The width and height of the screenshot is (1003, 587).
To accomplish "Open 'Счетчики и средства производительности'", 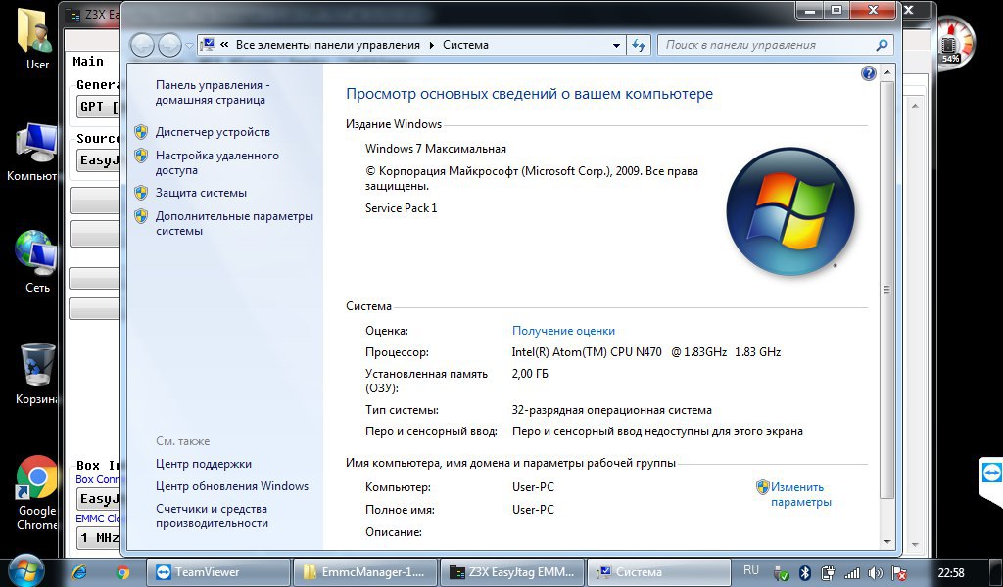I will 212,517.
